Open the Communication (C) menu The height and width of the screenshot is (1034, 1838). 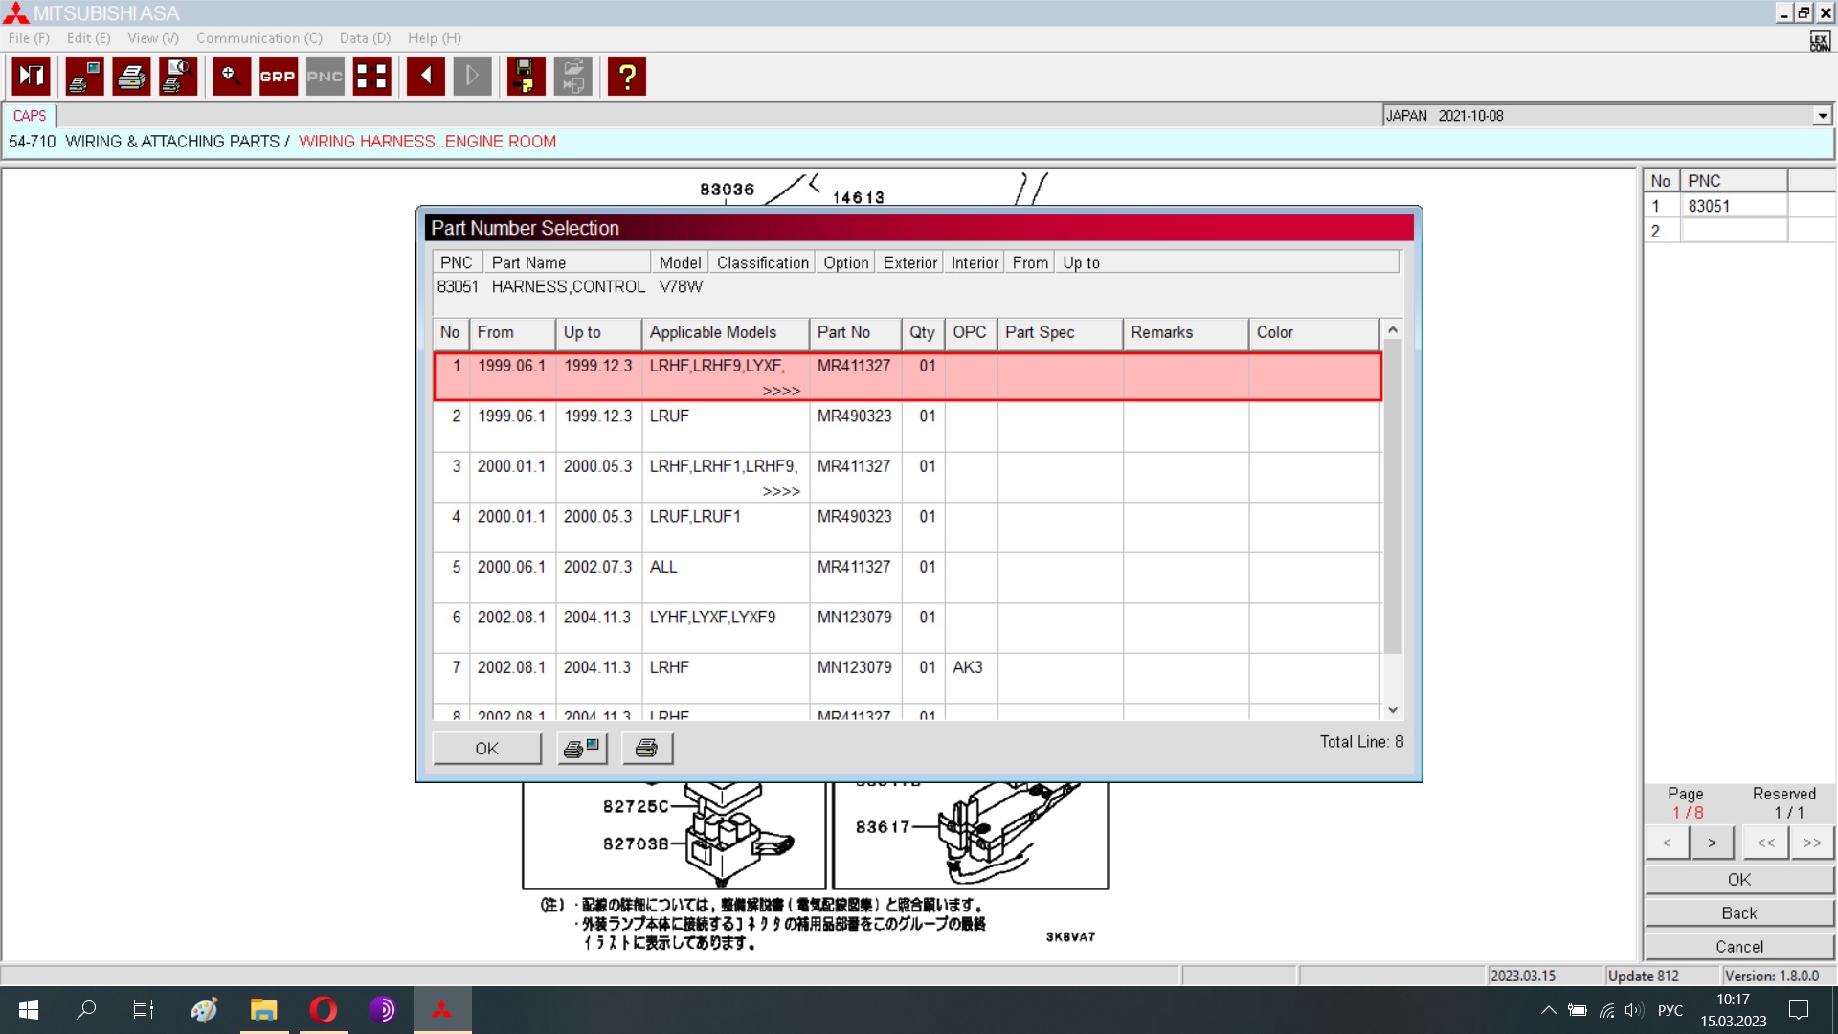pyautogui.click(x=258, y=38)
